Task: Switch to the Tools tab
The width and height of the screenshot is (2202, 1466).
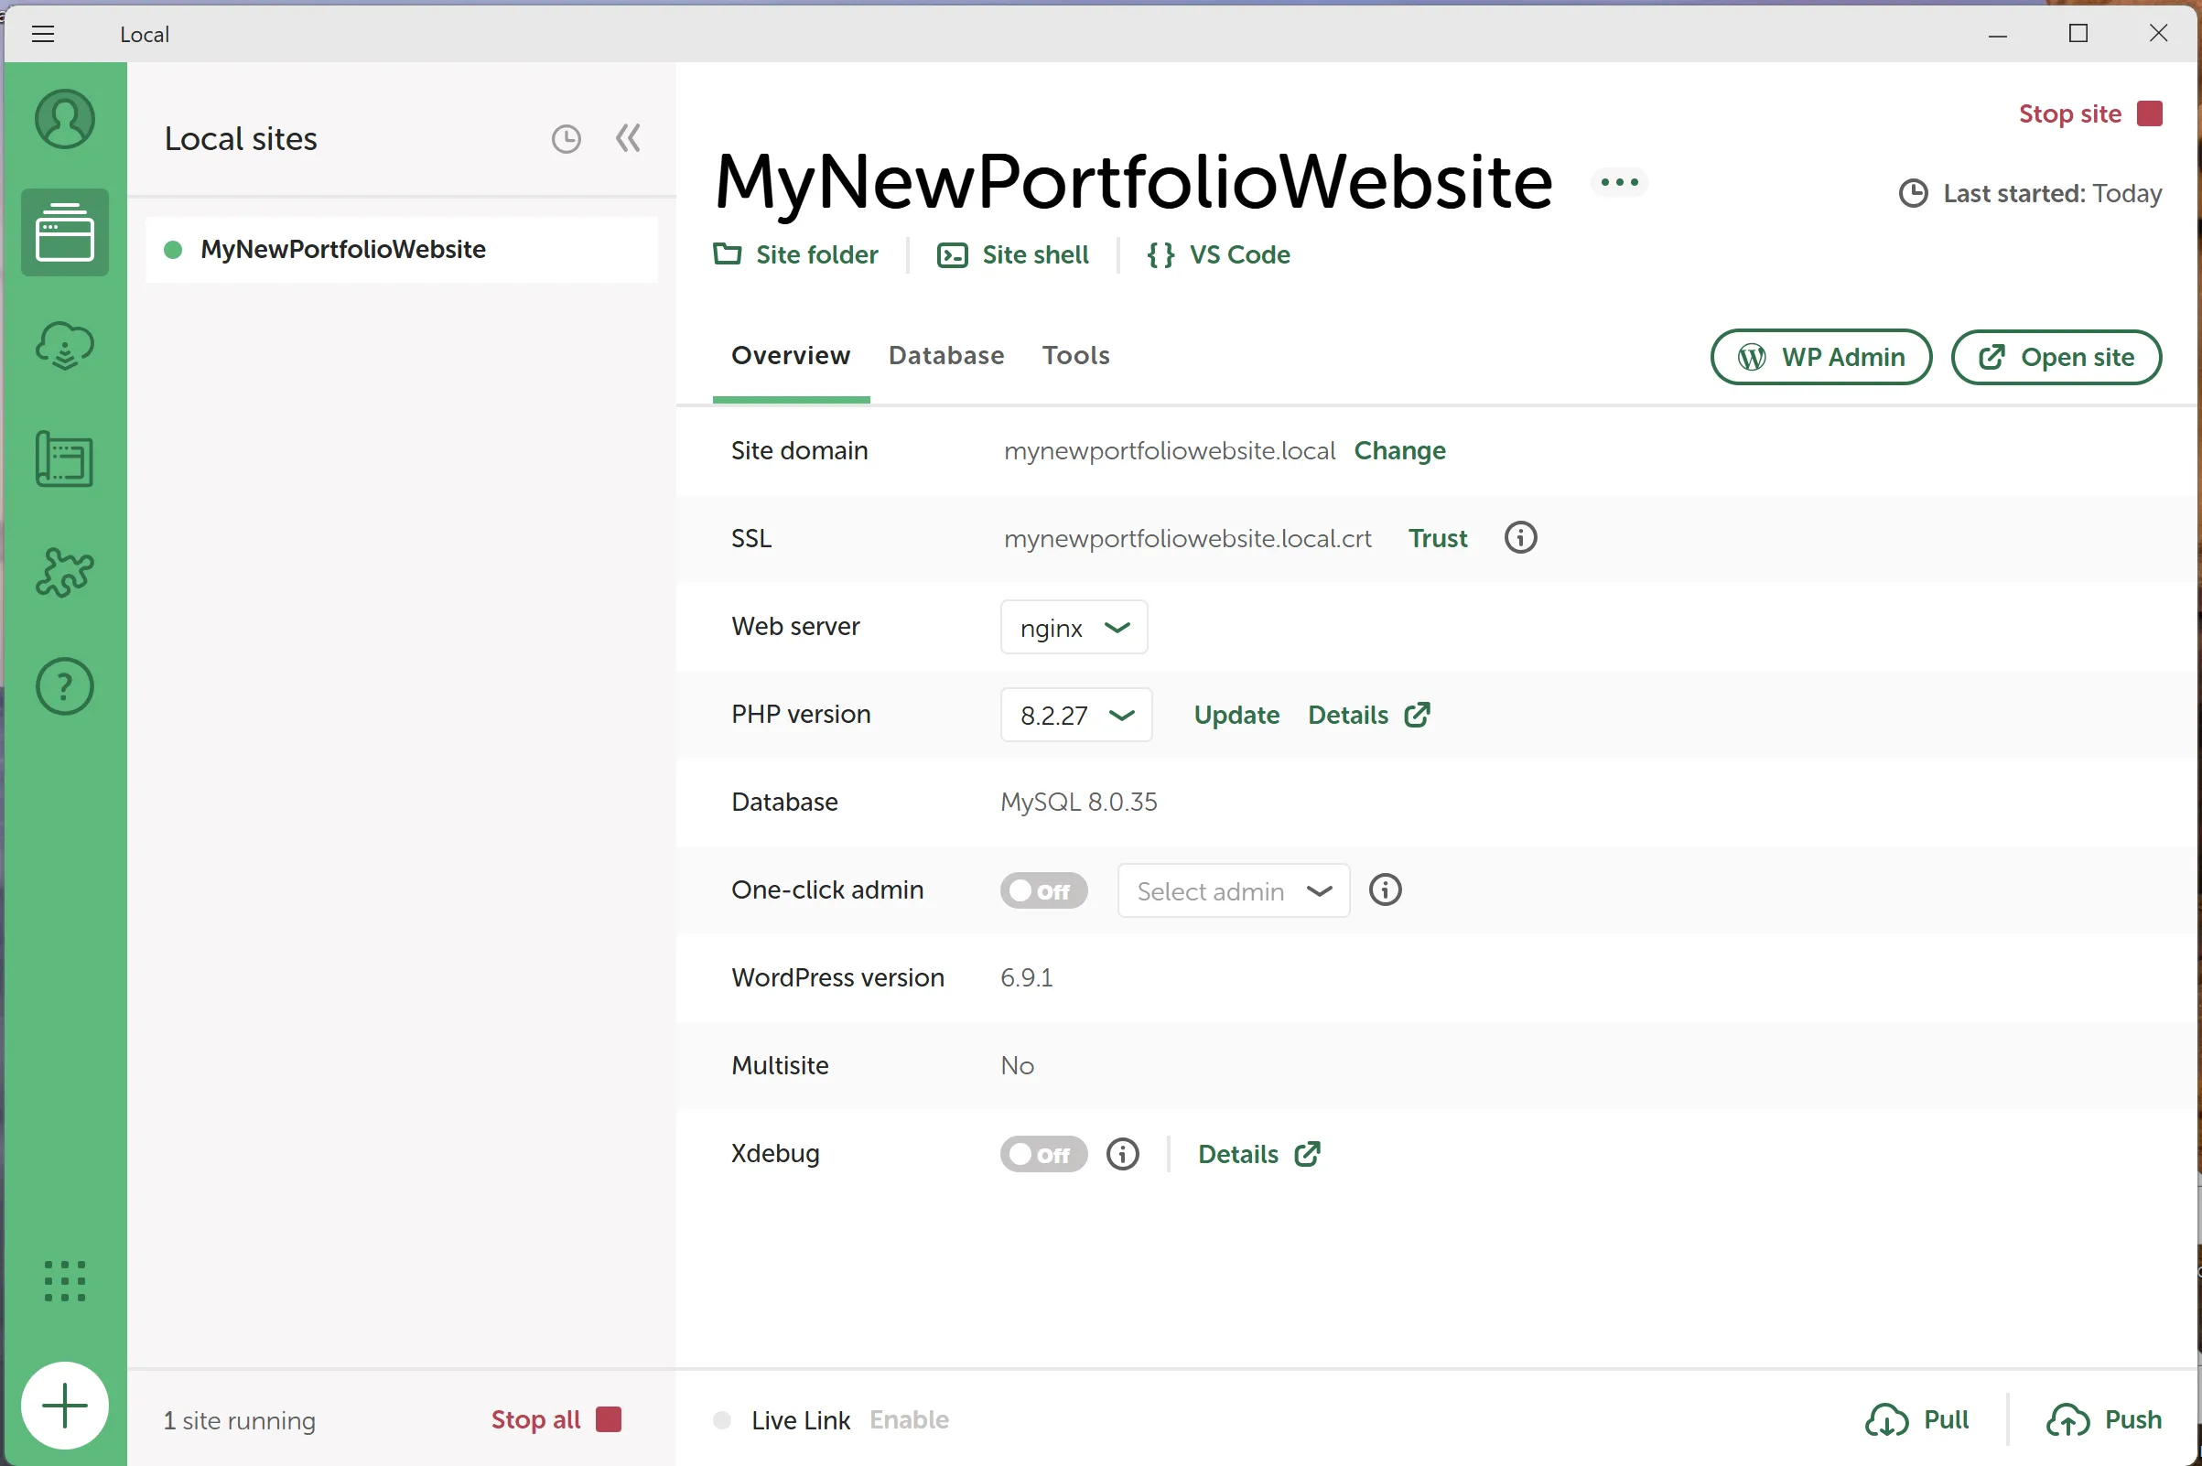Action: point(1075,355)
